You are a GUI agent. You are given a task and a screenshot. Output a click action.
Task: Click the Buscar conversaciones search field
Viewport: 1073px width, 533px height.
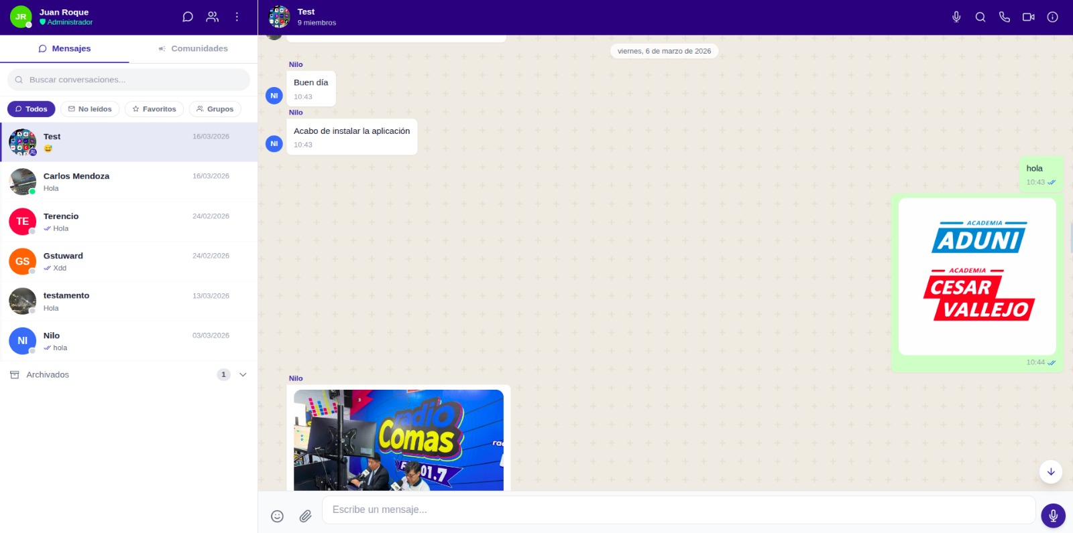tap(129, 80)
